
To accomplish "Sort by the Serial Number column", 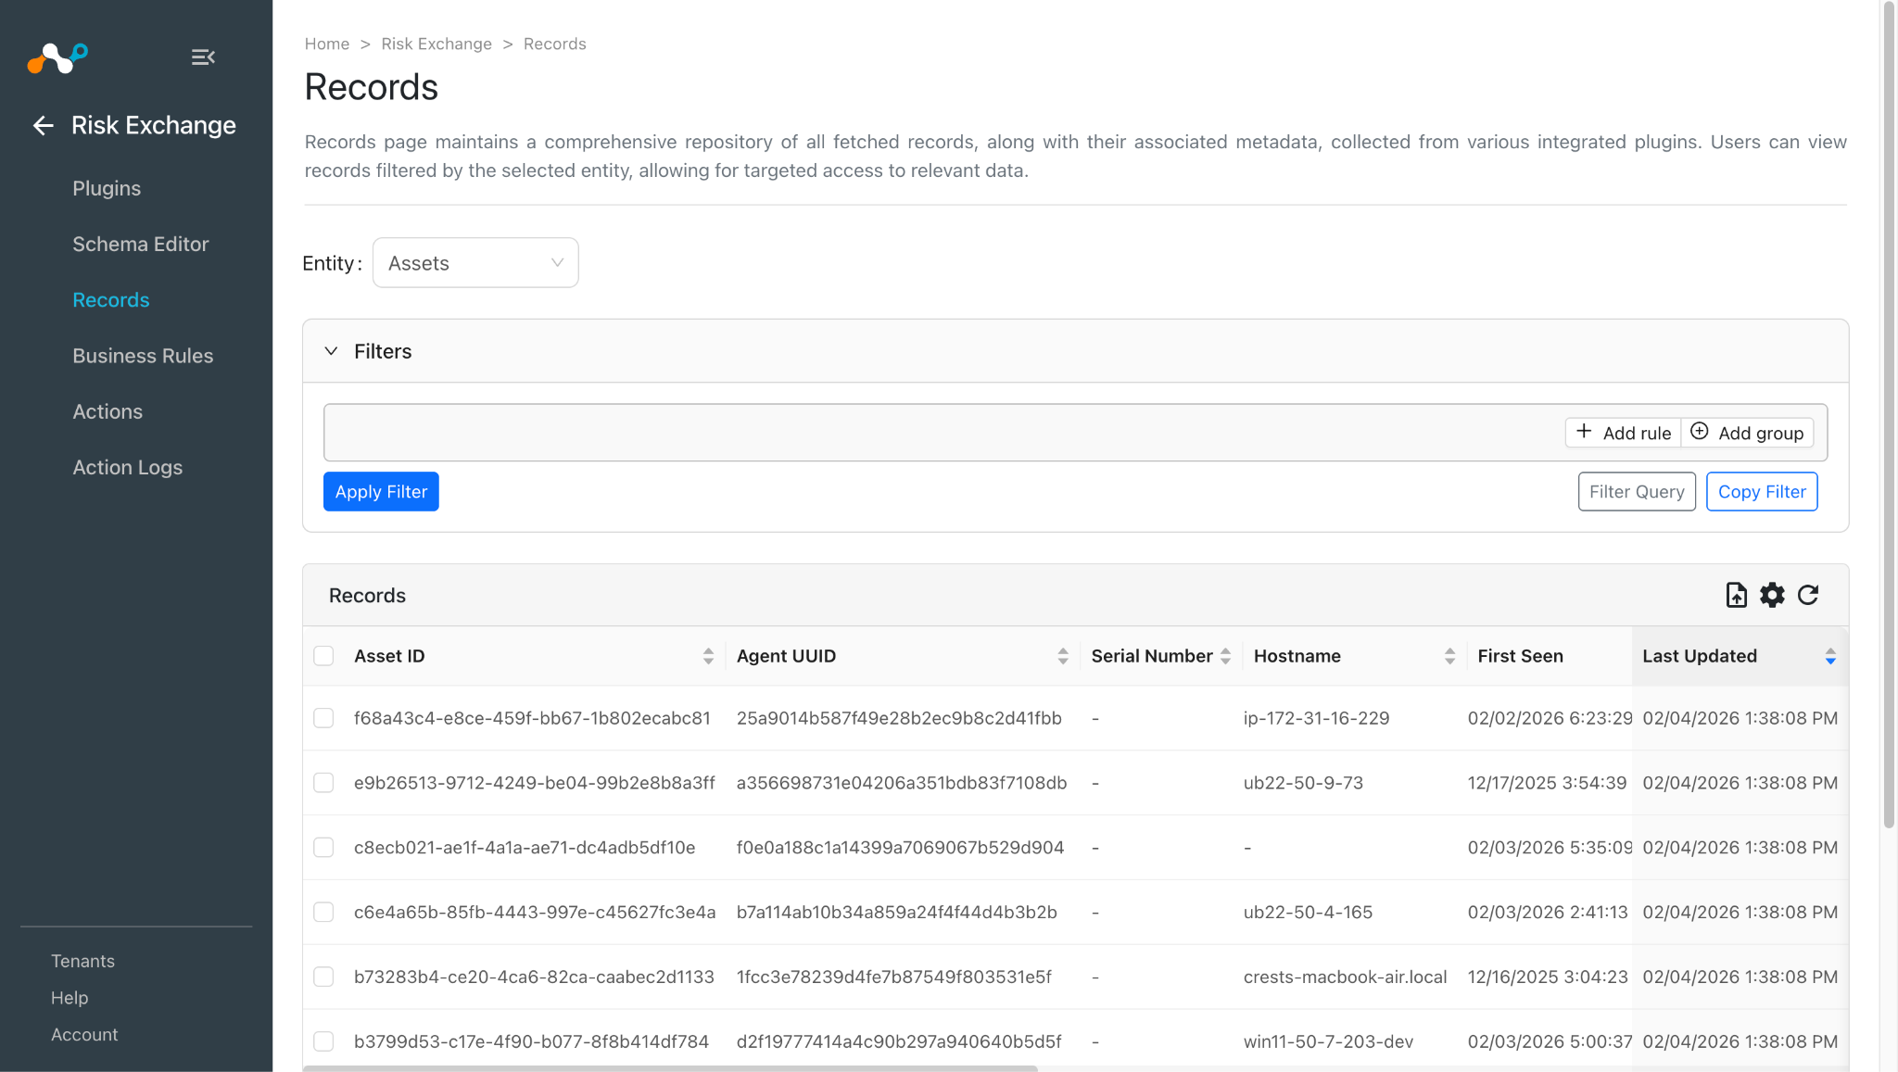I will 1225,656.
